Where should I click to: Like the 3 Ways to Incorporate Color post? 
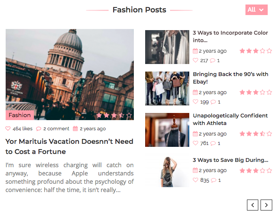[x=195, y=60]
